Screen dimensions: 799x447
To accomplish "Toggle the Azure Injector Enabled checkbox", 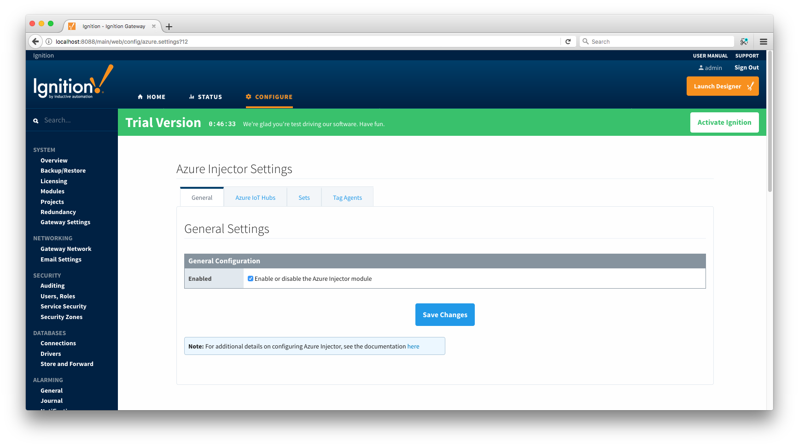I will [x=251, y=279].
